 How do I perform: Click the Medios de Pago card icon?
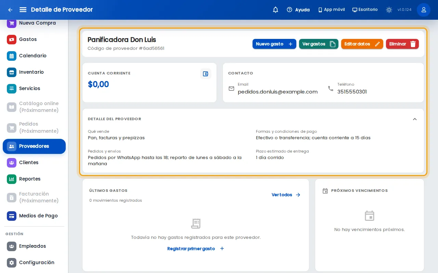coord(12,216)
